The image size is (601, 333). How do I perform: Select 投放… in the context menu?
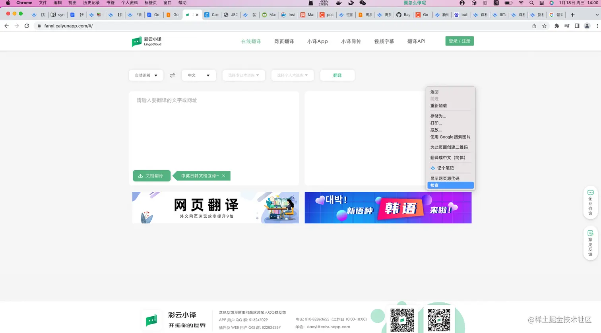[x=450, y=130]
